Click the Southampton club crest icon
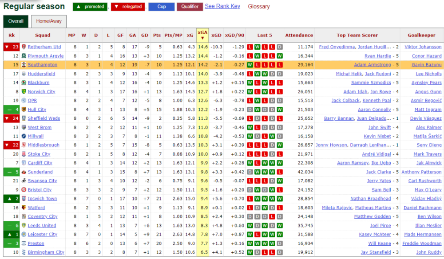 [24, 65]
